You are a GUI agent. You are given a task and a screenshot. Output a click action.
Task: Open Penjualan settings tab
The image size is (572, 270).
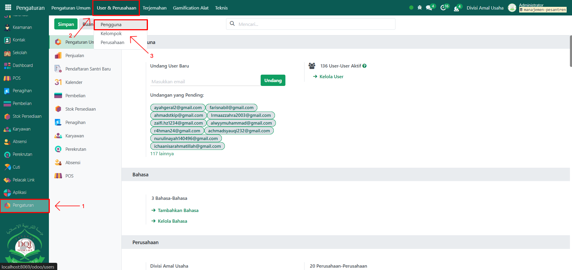click(75, 56)
